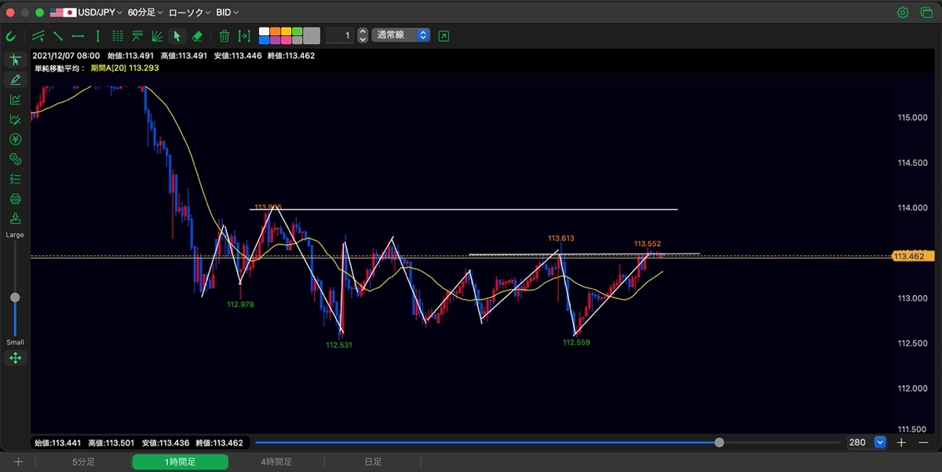Click the line width stepper arrows
The height and width of the screenshot is (472, 942).
pyautogui.click(x=363, y=35)
